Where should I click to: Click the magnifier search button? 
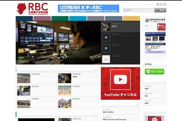(x=160, y=10)
